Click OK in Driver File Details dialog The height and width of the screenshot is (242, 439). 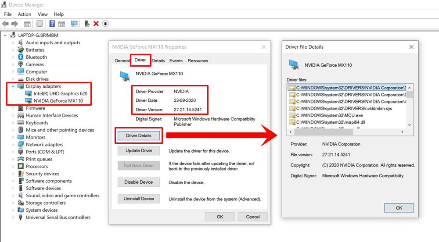coord(399,208)
